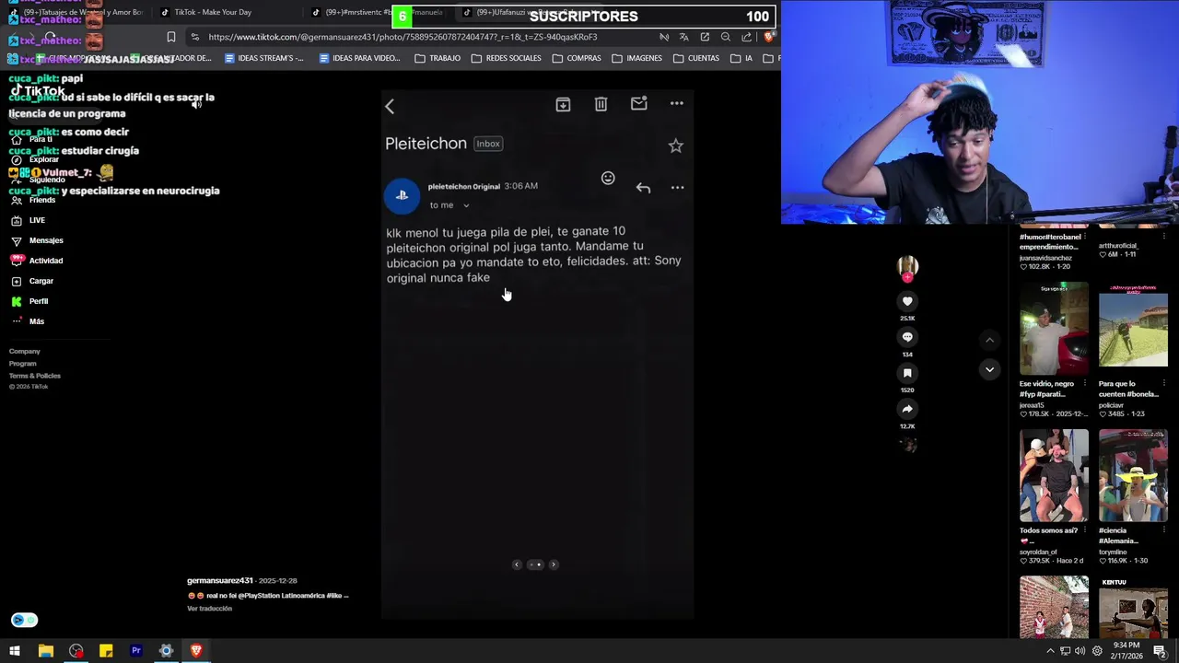Open the germansuarez431 profile link
Viewport: 1179px width, 663px height.
pos(219,581)
